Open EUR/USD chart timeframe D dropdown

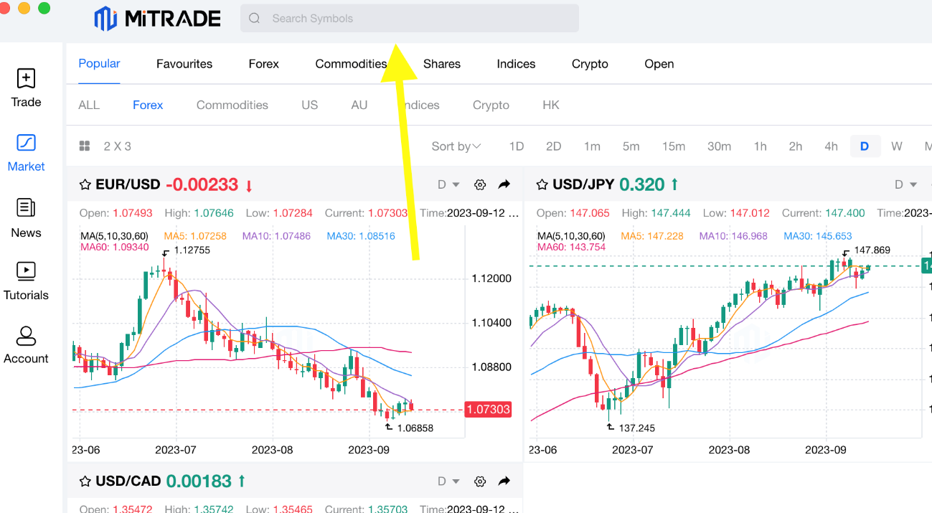click(448, 184)
